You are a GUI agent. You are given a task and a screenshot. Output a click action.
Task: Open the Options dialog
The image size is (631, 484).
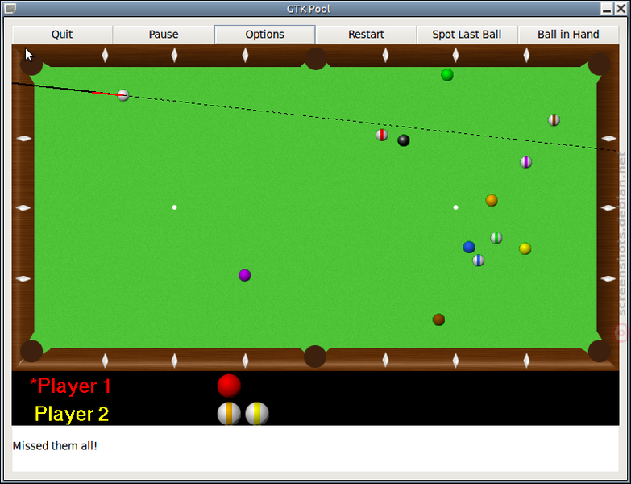[x=265, y=34]
